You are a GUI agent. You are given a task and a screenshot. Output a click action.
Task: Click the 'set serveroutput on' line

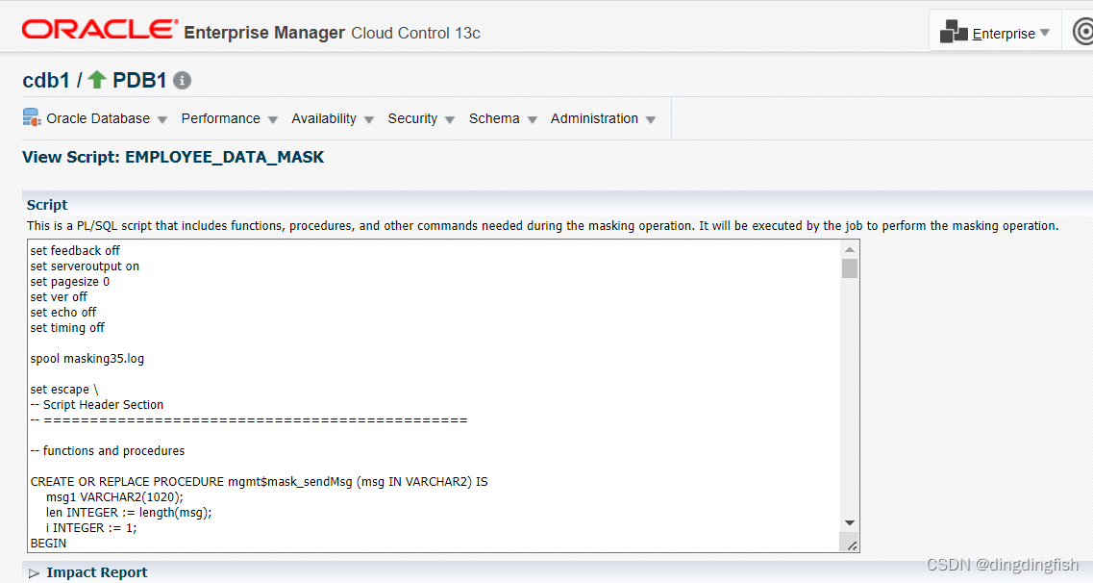click(85, 266)
